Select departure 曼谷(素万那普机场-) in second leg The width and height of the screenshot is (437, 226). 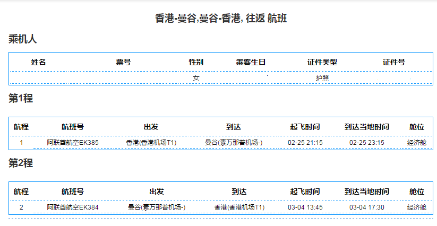tap(157, 207)
